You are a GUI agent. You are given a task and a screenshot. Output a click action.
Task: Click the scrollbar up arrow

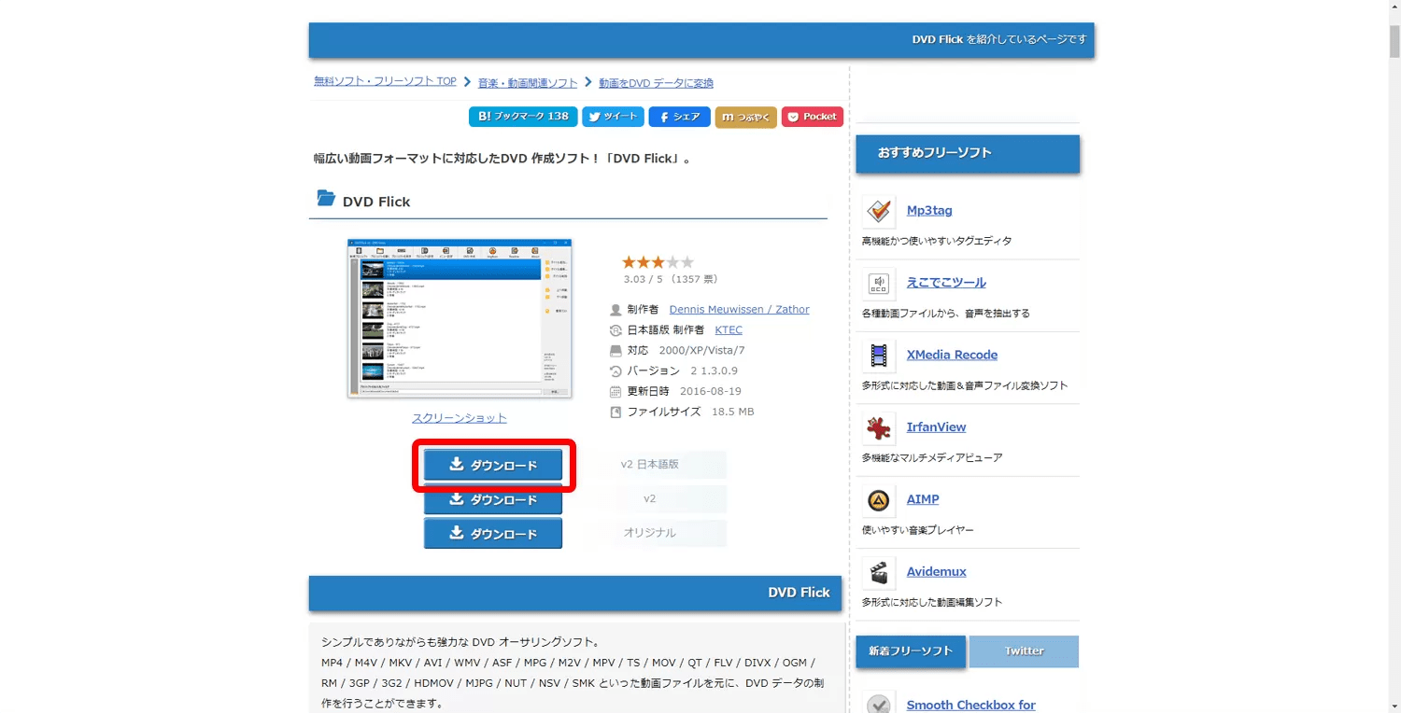[x=1394, y=7]
